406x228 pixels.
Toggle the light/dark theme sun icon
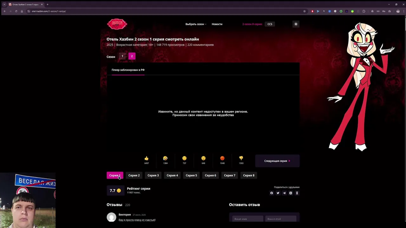(x=296, y=24)
